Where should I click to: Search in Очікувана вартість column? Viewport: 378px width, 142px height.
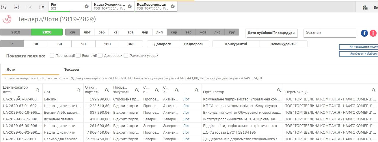click(x=107, y=90)
